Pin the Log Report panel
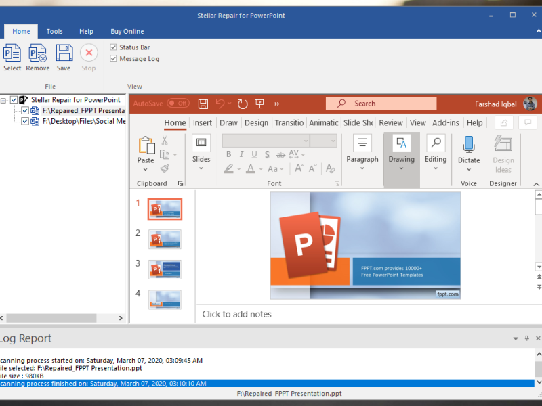 pos(527,338)
